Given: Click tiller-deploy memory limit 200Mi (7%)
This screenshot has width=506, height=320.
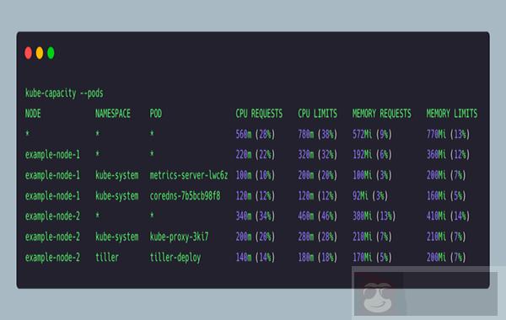Looking at the screenshot, I should click(446, 258).
